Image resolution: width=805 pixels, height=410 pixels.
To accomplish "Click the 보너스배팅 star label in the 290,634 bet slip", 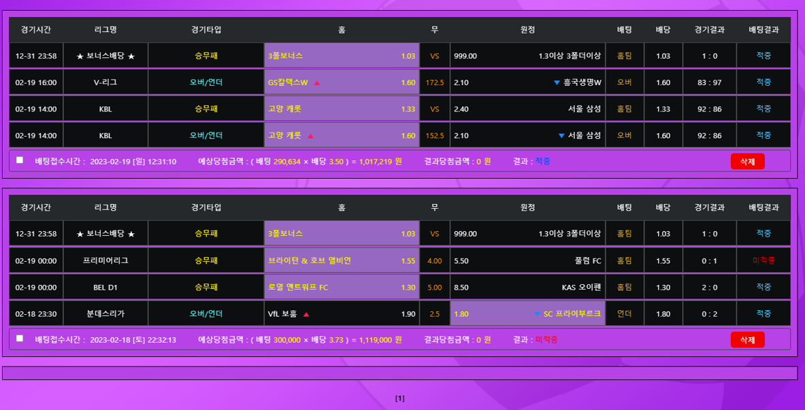I will (x=105, y=56).
